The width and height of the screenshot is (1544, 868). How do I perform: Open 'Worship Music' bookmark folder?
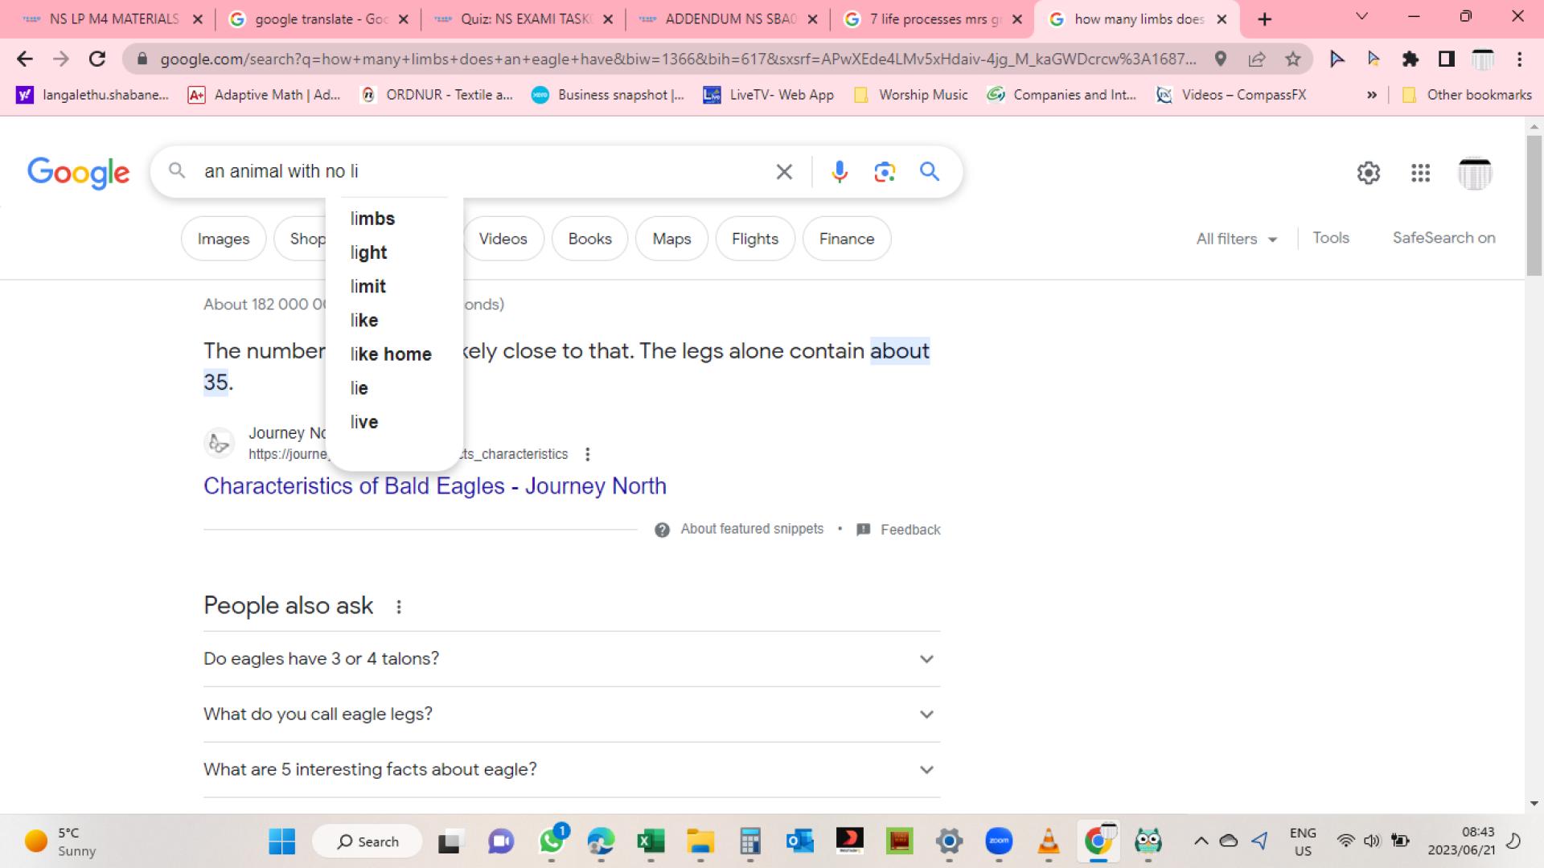coord(910,95)
